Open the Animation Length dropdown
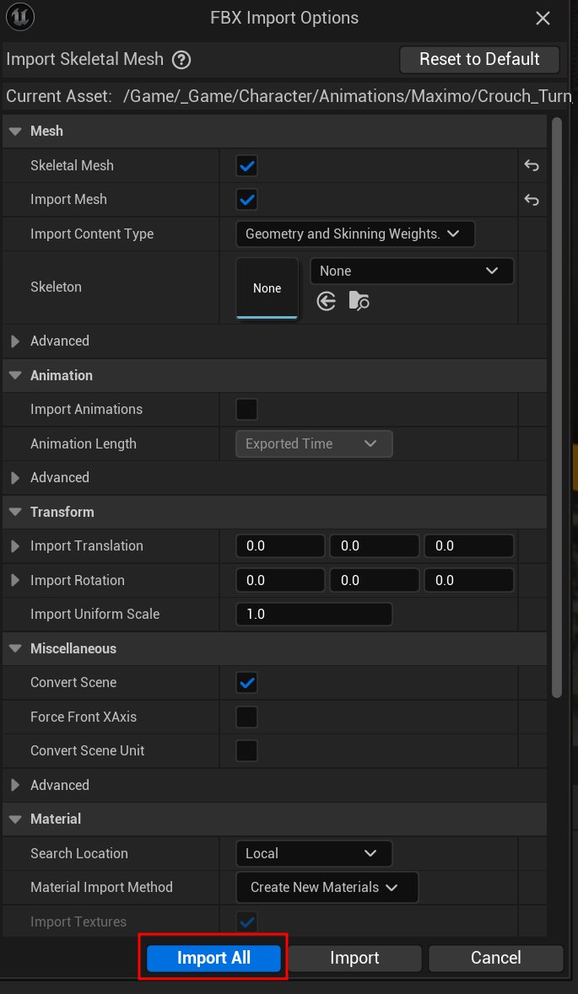 314,443
